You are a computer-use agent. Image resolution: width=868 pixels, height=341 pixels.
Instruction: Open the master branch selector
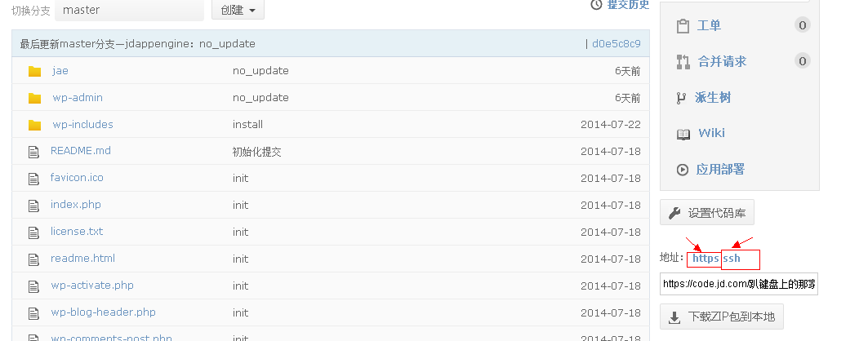click(129, 10)
